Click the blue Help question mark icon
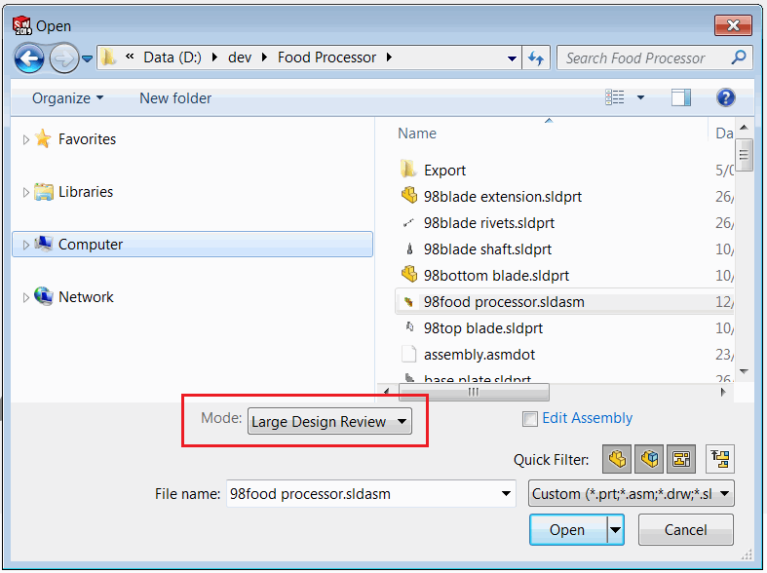Screen dimensions: 767x573 [x=725, y=97]
